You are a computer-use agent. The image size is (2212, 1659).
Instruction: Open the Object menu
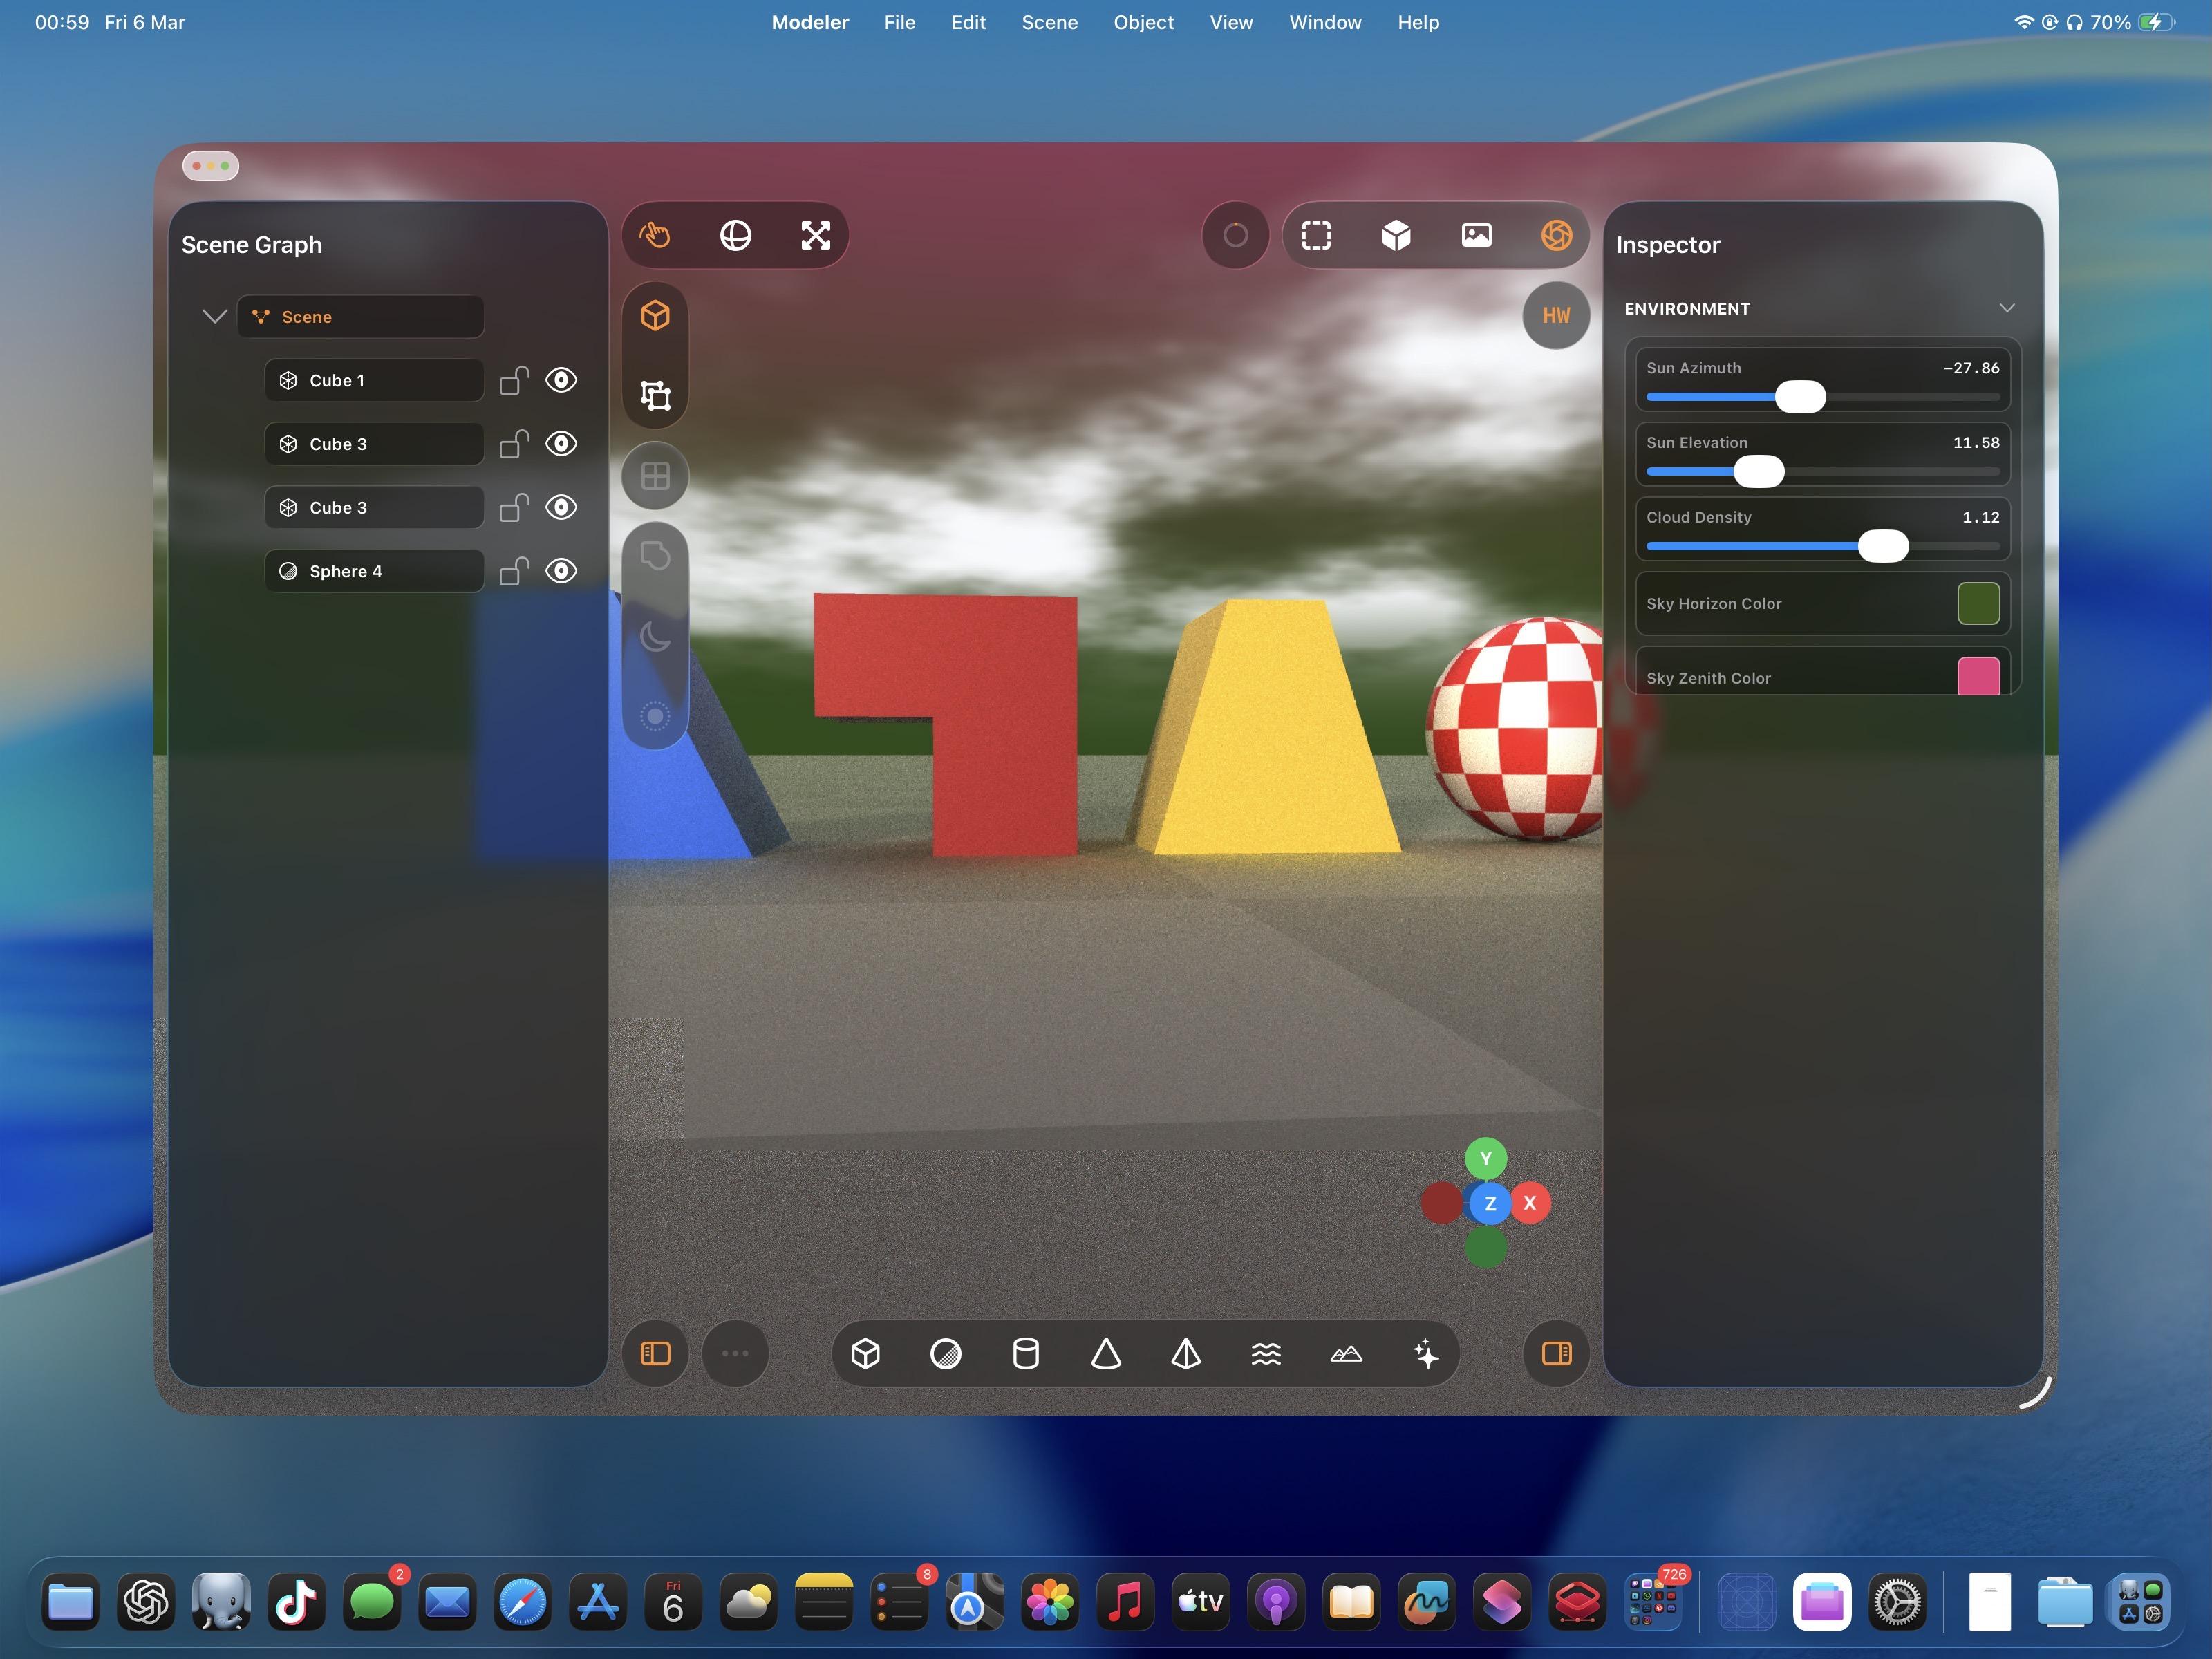pyautogui.click(x=1143, y=22)
